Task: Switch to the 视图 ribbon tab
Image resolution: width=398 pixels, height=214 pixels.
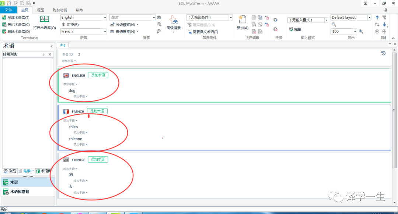Action: pos(41,10)
